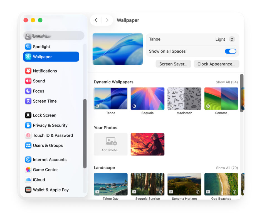Select the Goa Beaches landscape thumbnail
The height and width of the screenshot is (223, 262).
tap(221, 184)
